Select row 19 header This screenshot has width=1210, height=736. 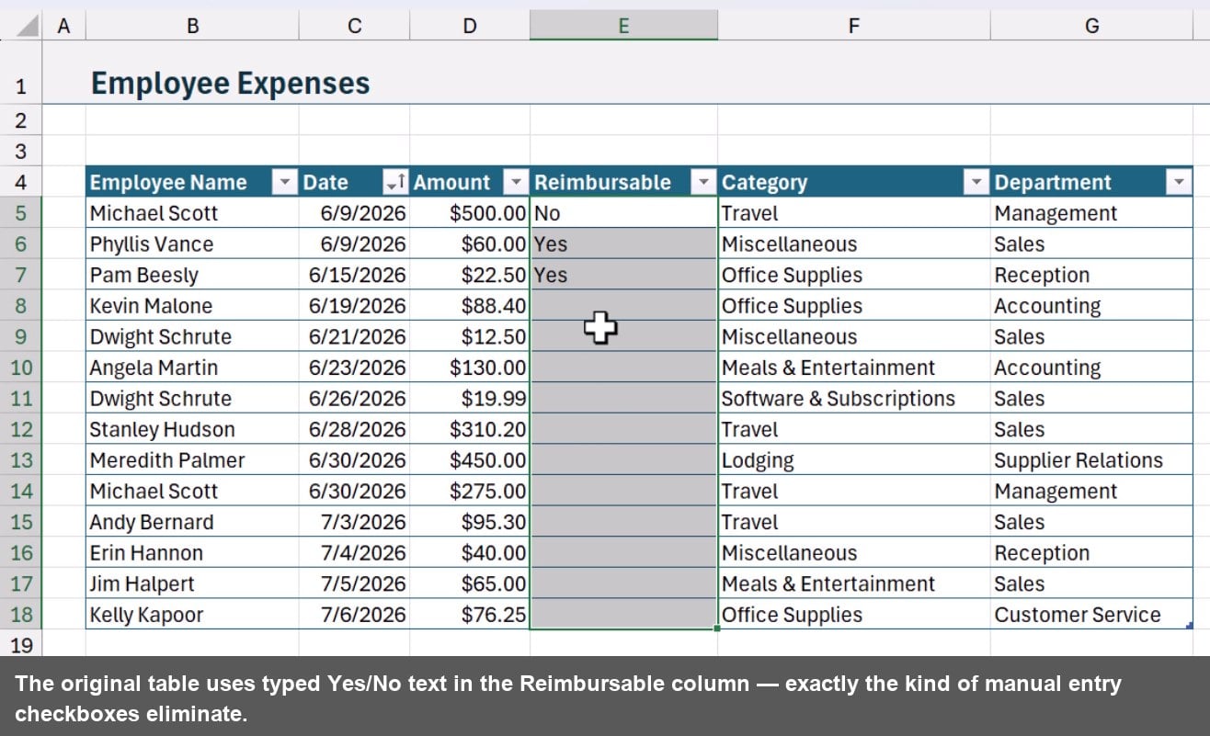click(x=21, y=644)
